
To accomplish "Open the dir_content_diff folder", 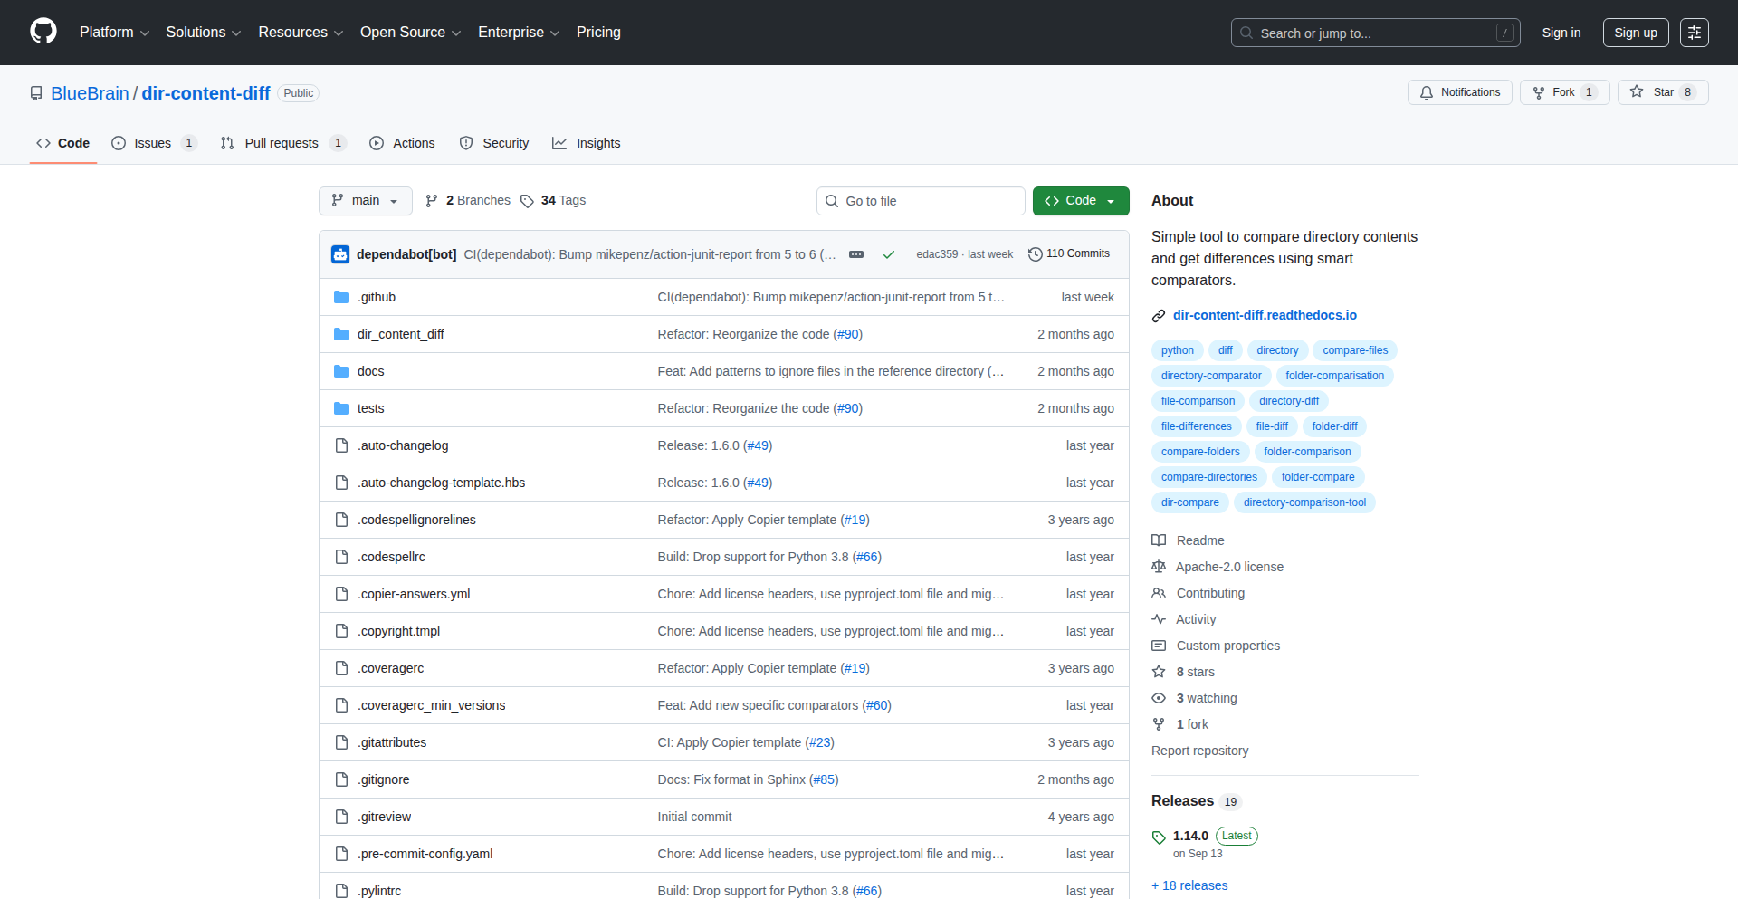I will 400,334.
